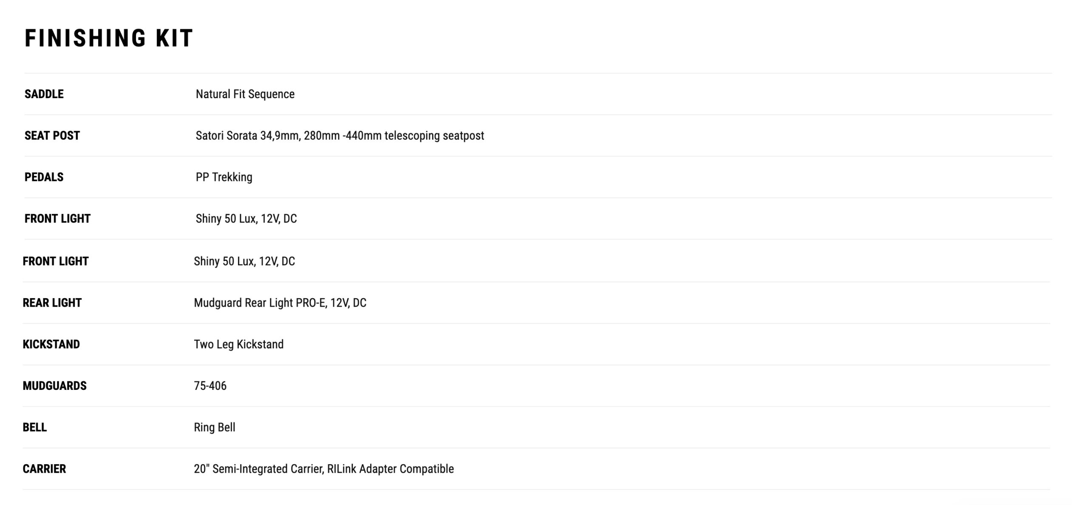1088x505 pixels.
Task: Click the MUDGUARDS label
Action: point(54,386)
